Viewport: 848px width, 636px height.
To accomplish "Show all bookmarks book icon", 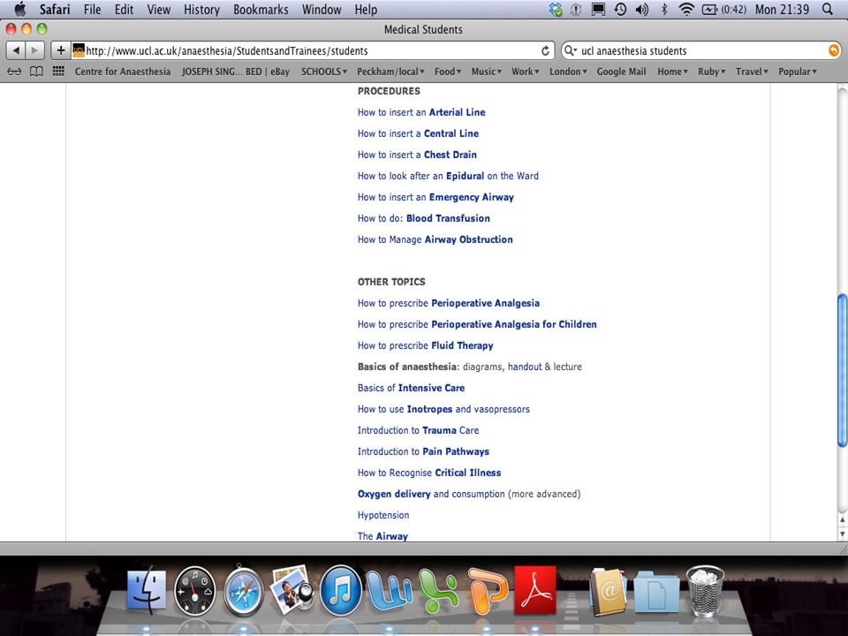I will 36,72.
